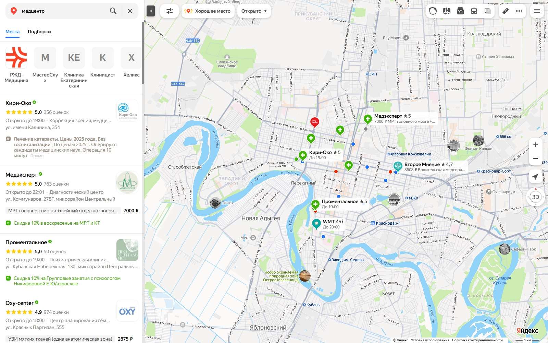Locate my position with arrow icon
Viewport: 548px width, 343px height.
[x=536, y=176]
